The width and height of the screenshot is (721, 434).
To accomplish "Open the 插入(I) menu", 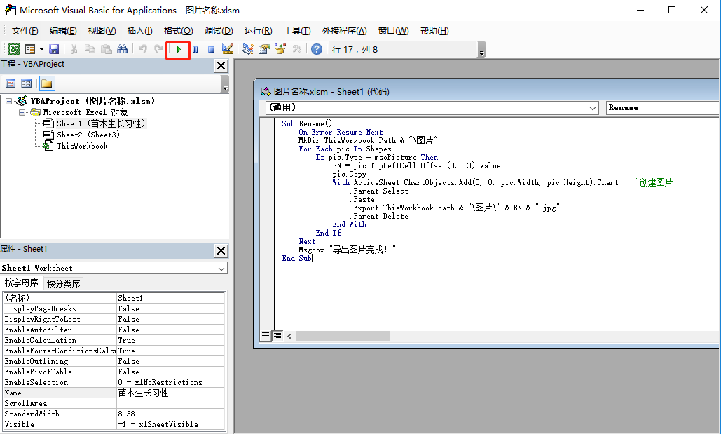I will pos(140,31).
